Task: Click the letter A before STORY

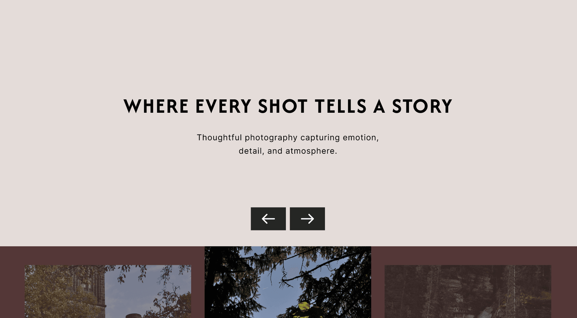Action: click(379, 107)
